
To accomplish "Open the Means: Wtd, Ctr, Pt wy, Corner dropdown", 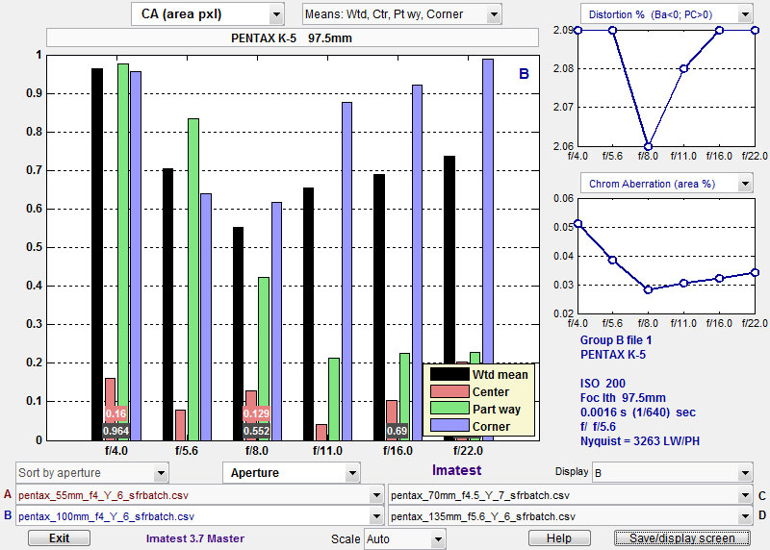I will (401, 14).
